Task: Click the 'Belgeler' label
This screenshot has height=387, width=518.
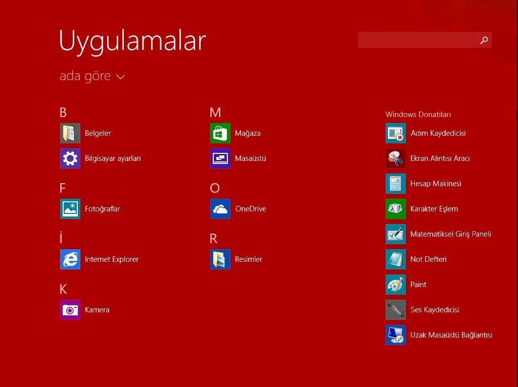Action: coord(98,133)
